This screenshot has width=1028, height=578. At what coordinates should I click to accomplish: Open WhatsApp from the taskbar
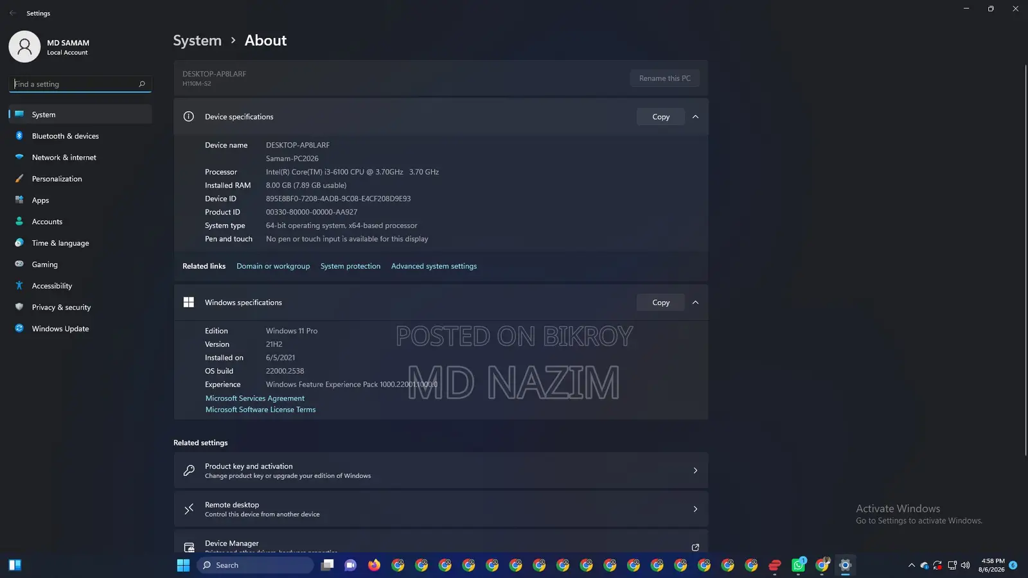[799, 565]
